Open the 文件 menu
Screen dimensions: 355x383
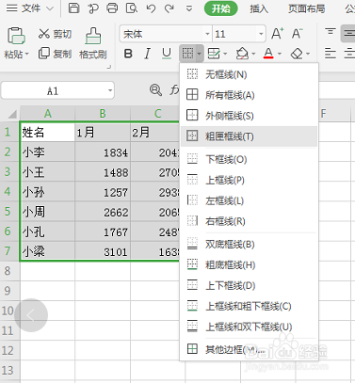pyautogui.click(x=30, y=8)
